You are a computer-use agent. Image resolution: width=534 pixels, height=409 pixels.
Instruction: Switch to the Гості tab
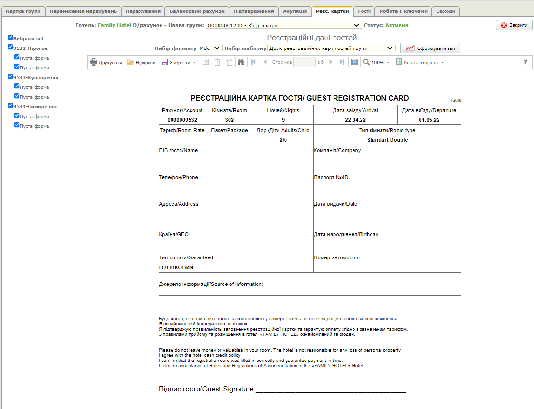[364, 11]
